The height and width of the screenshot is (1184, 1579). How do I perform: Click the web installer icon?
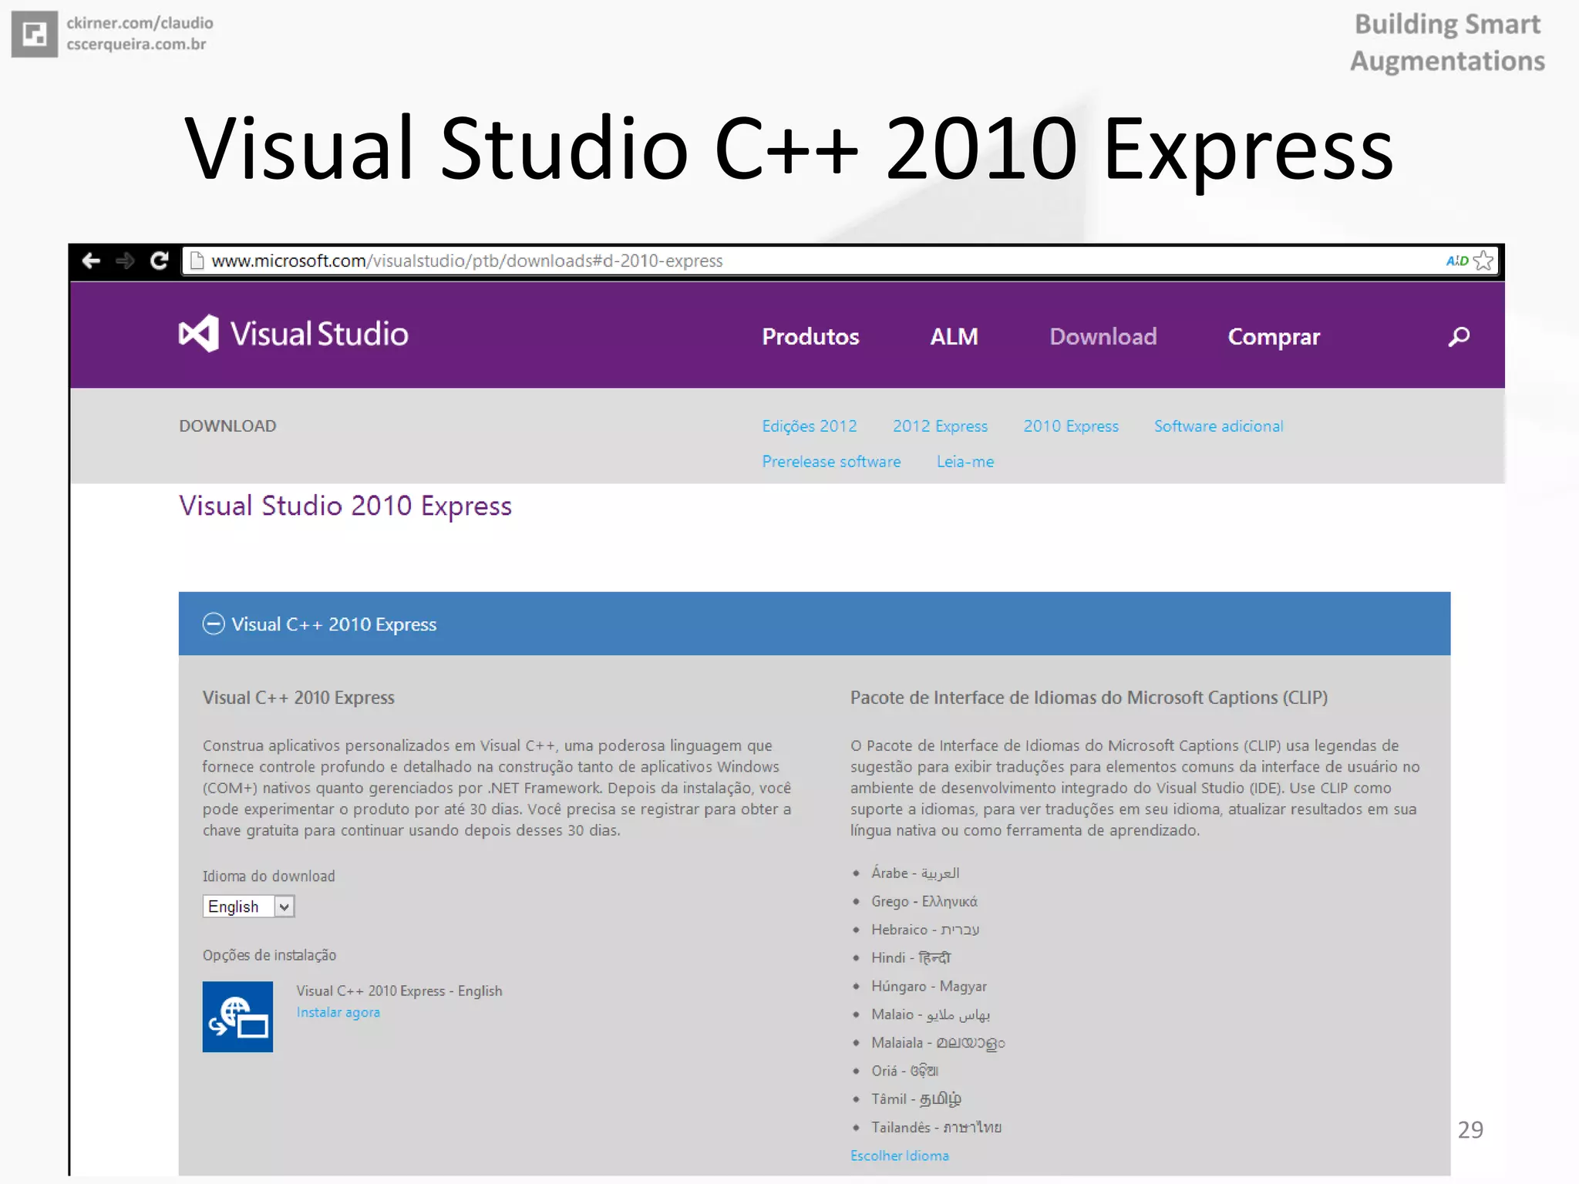(x=237, y=1016)
